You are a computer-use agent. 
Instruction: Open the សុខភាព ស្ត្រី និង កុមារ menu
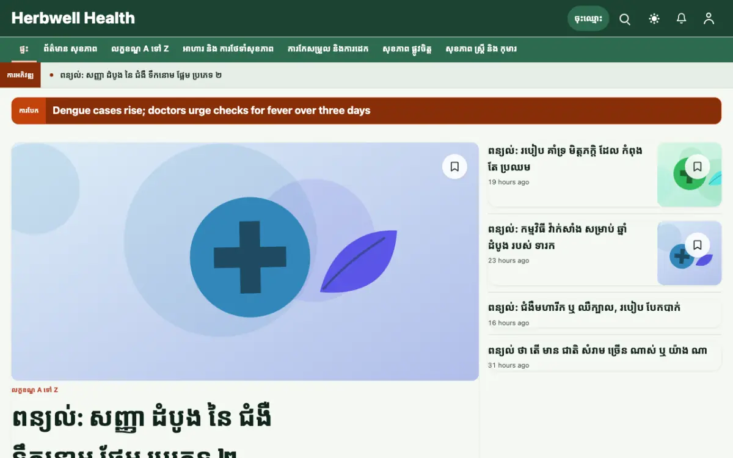click(481, 49)
